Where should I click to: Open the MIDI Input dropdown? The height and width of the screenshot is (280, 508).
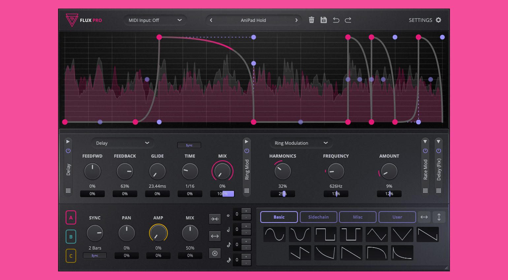pyautogui.click(x=155, y=20)
